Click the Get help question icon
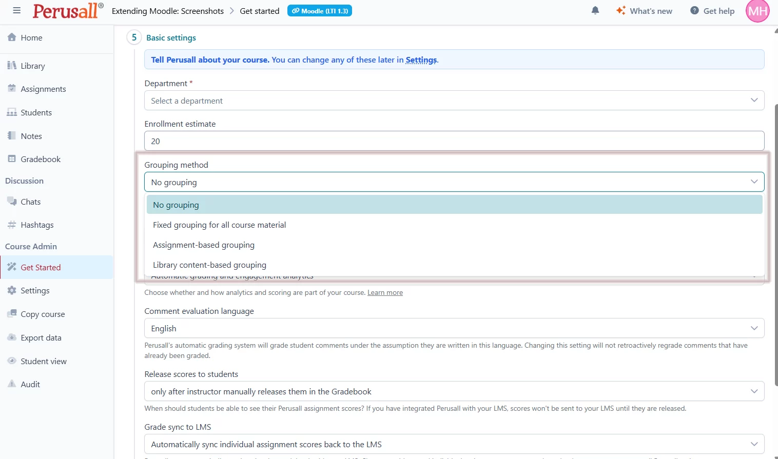This screenshot has height=459, width=778. point(694,11)
